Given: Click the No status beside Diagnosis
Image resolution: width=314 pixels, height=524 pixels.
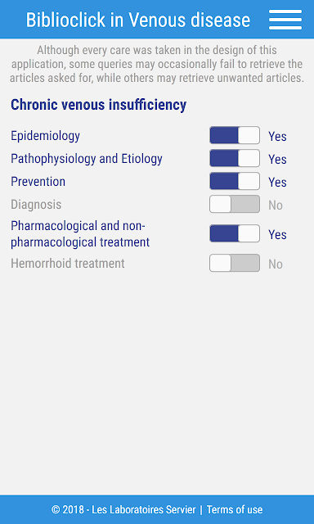Looking at the screenshot, I should coord(276,206).
